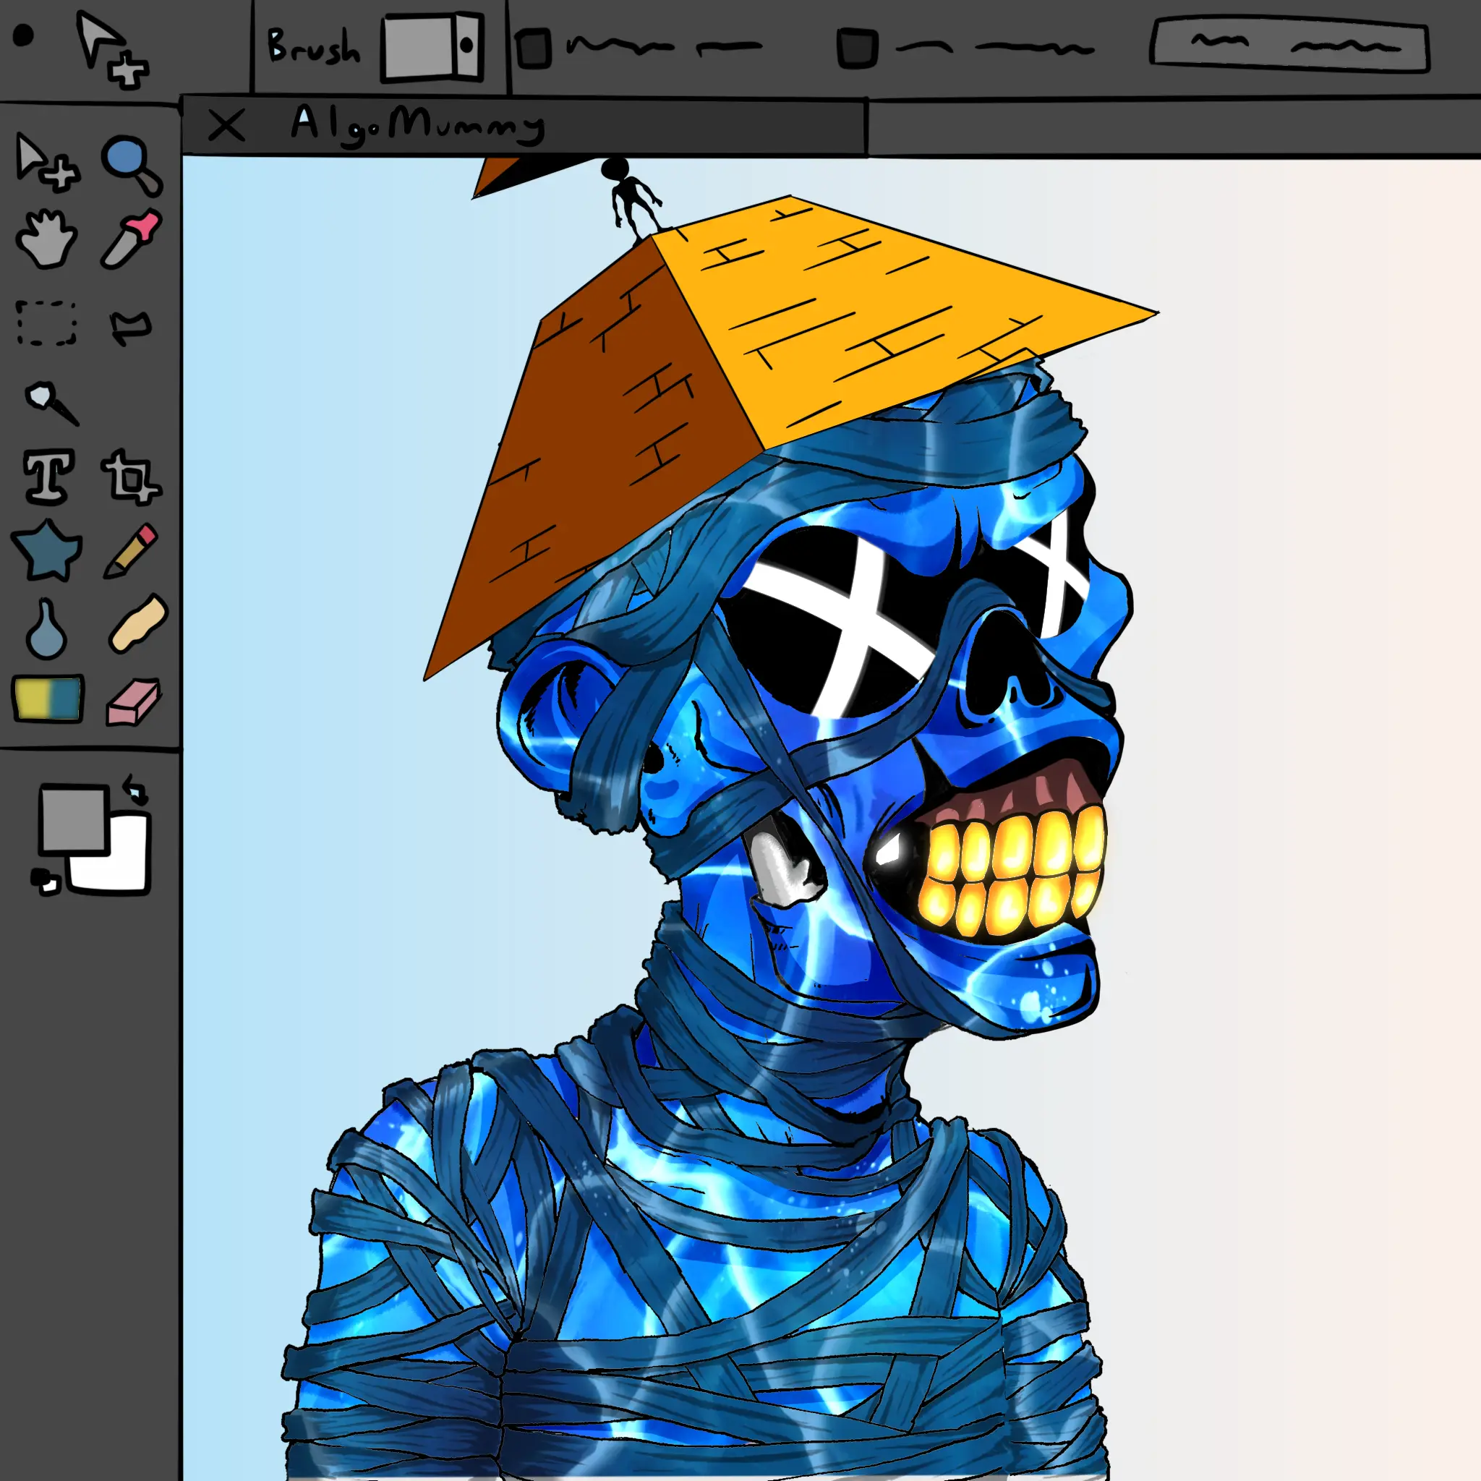Pick the Pencil tool
The width and height of the screenshot is (1481, 1481).
click(x=131, y=550)
